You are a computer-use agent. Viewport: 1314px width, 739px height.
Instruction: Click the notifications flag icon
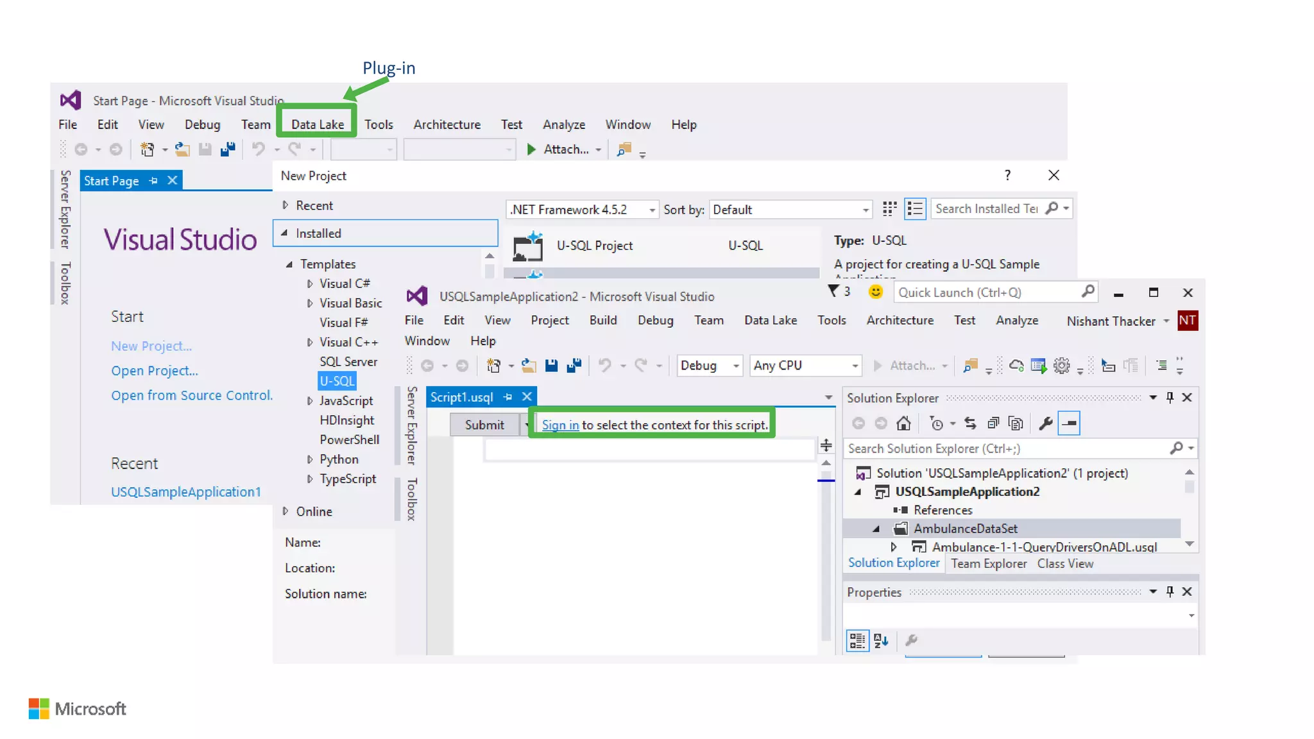[x=833, y=292]
